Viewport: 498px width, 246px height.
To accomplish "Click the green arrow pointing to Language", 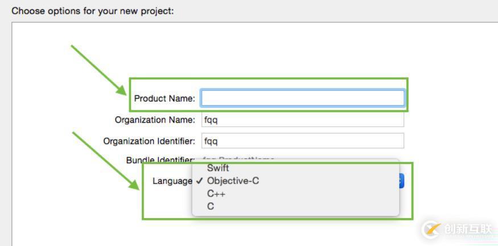I will [x=105, y=160].
